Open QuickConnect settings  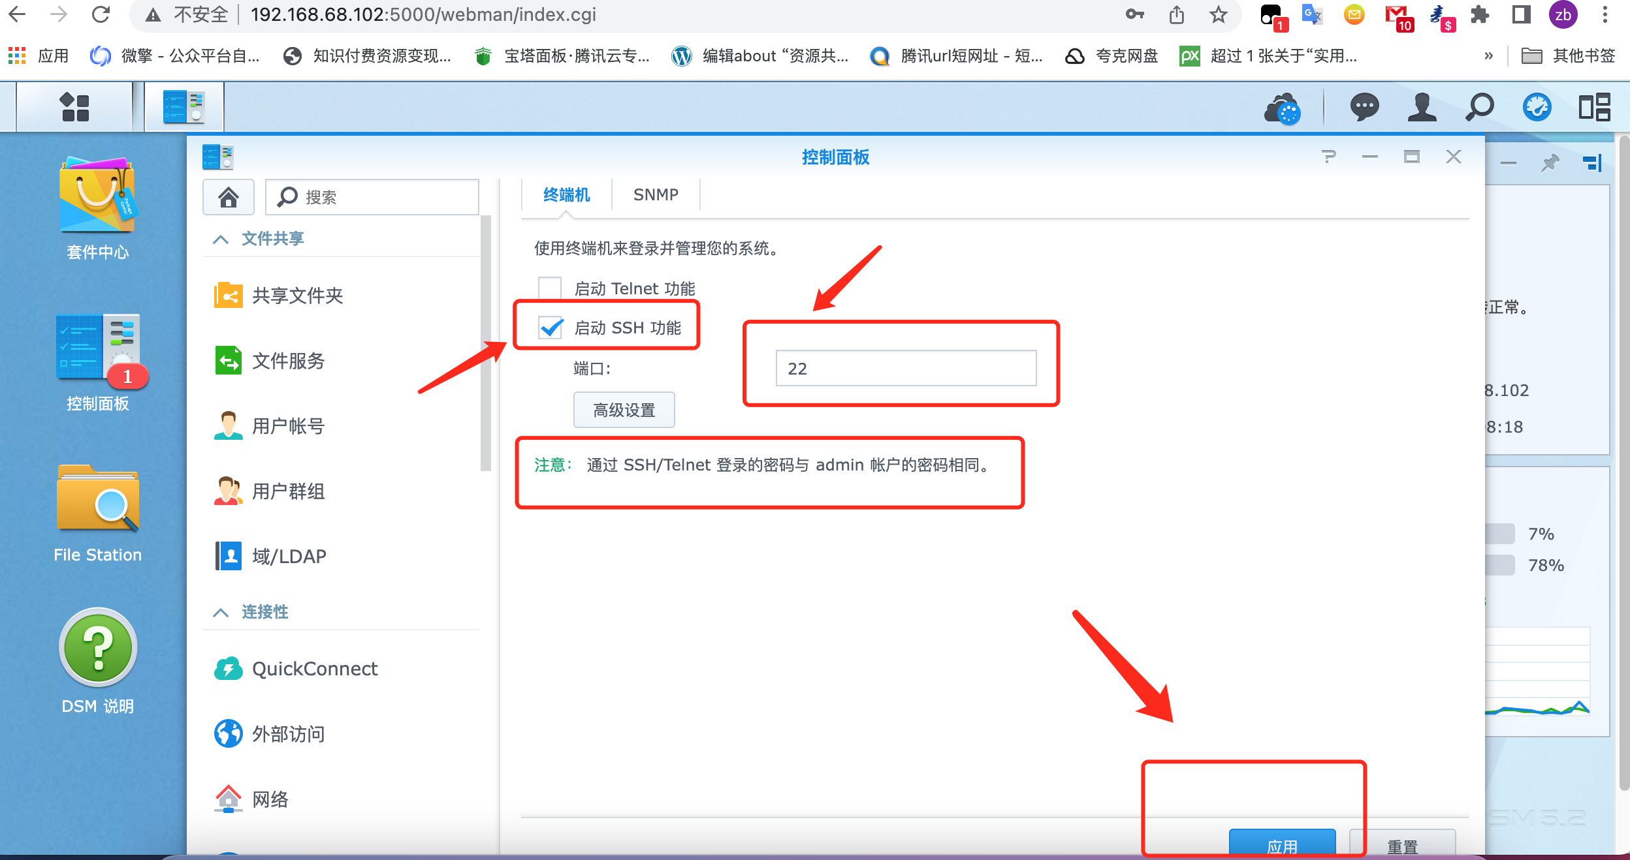[296, 669]
